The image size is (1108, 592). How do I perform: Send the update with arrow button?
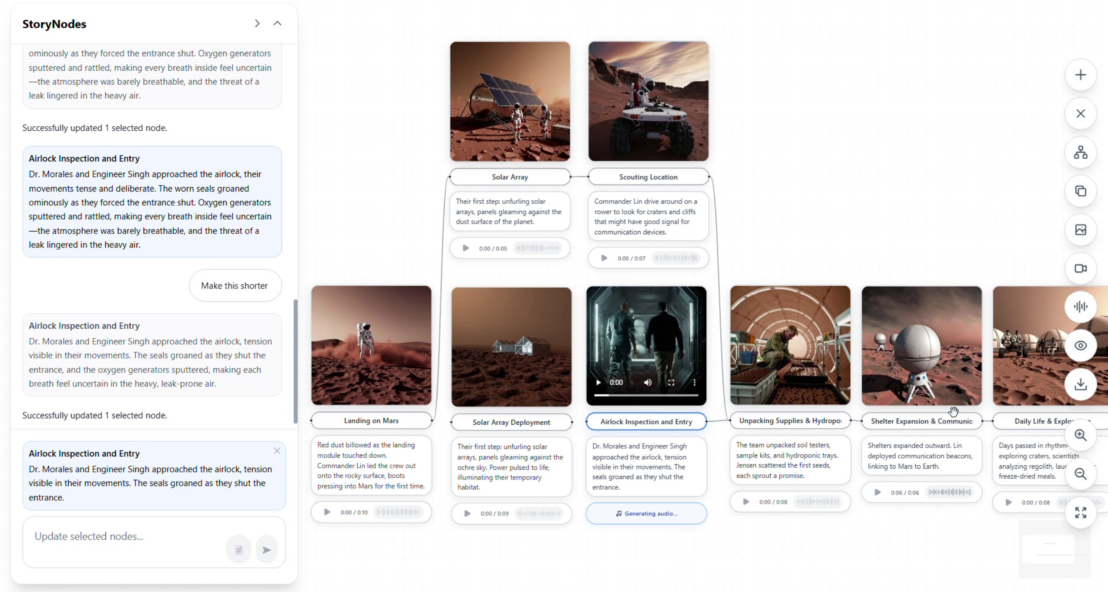266,549
